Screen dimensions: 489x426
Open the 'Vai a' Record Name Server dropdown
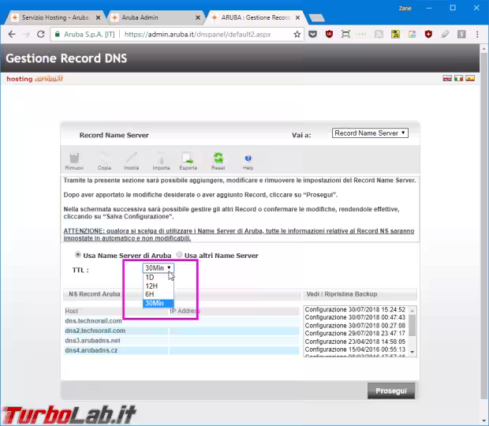click(370, 133)
